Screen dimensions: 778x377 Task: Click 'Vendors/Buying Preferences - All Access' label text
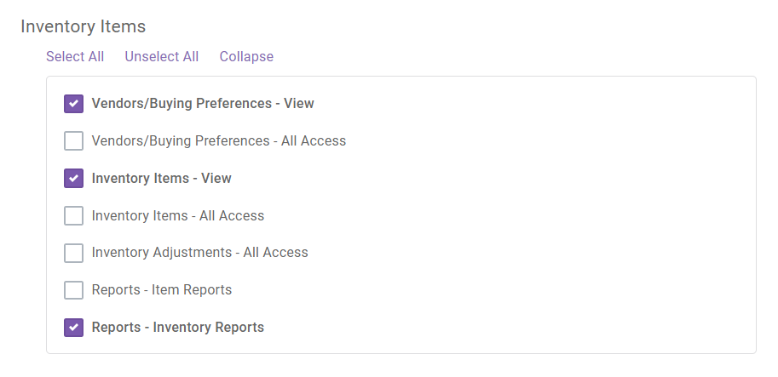219,140
